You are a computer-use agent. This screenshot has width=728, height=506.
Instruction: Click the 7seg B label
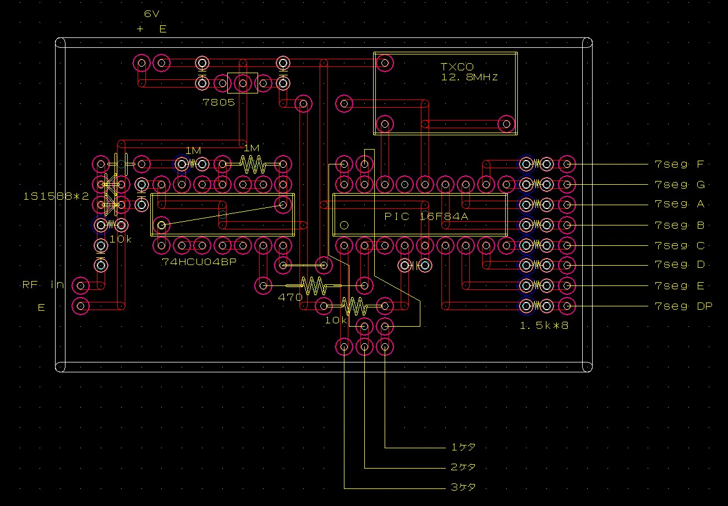680,225
